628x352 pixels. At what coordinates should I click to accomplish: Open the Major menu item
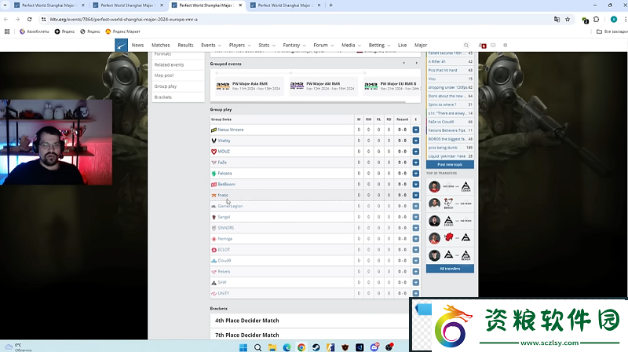(x=421, y=46)
